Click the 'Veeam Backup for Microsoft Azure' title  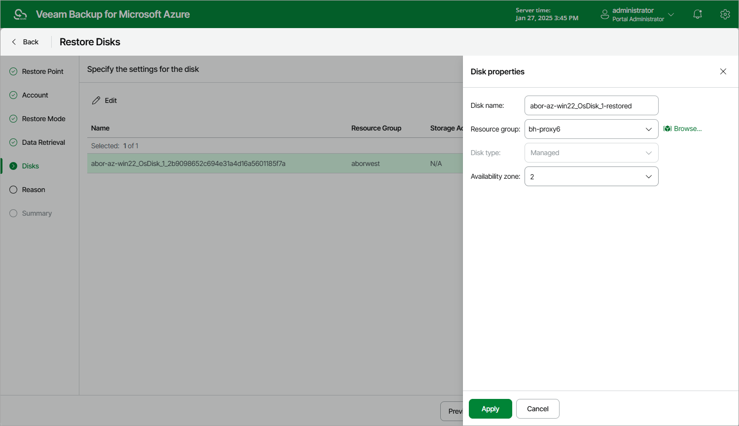[x=113, y=14]
